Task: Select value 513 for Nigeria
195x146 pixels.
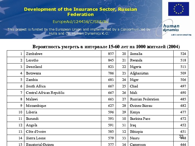Action: pos(183,67)
